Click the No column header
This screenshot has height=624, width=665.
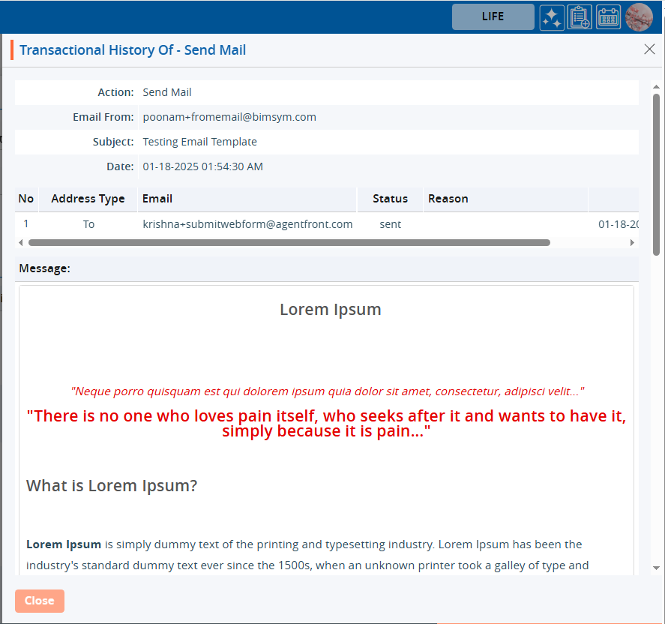coord(26,199)
